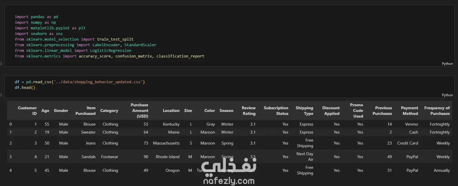Click the Sweater item cell

click(88, 132)
